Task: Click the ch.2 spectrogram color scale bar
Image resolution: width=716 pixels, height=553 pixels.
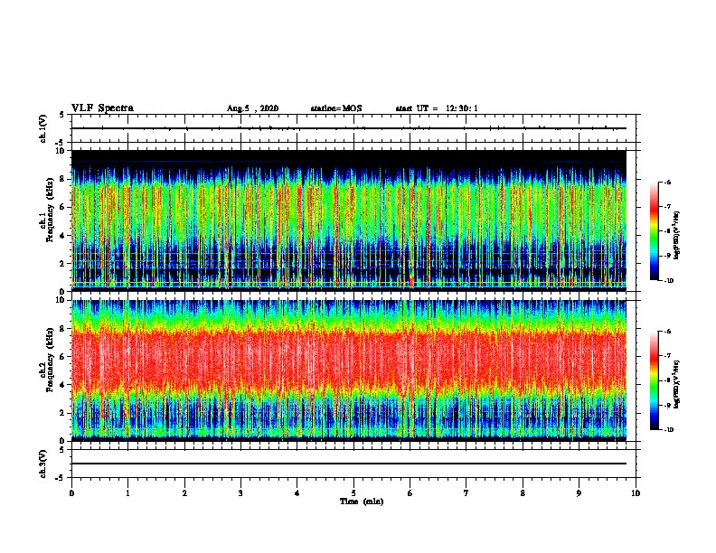Action: tap(654, 380)
